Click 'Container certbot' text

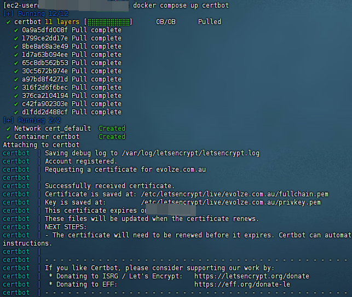pyautogui.click(x=47, y=137)
